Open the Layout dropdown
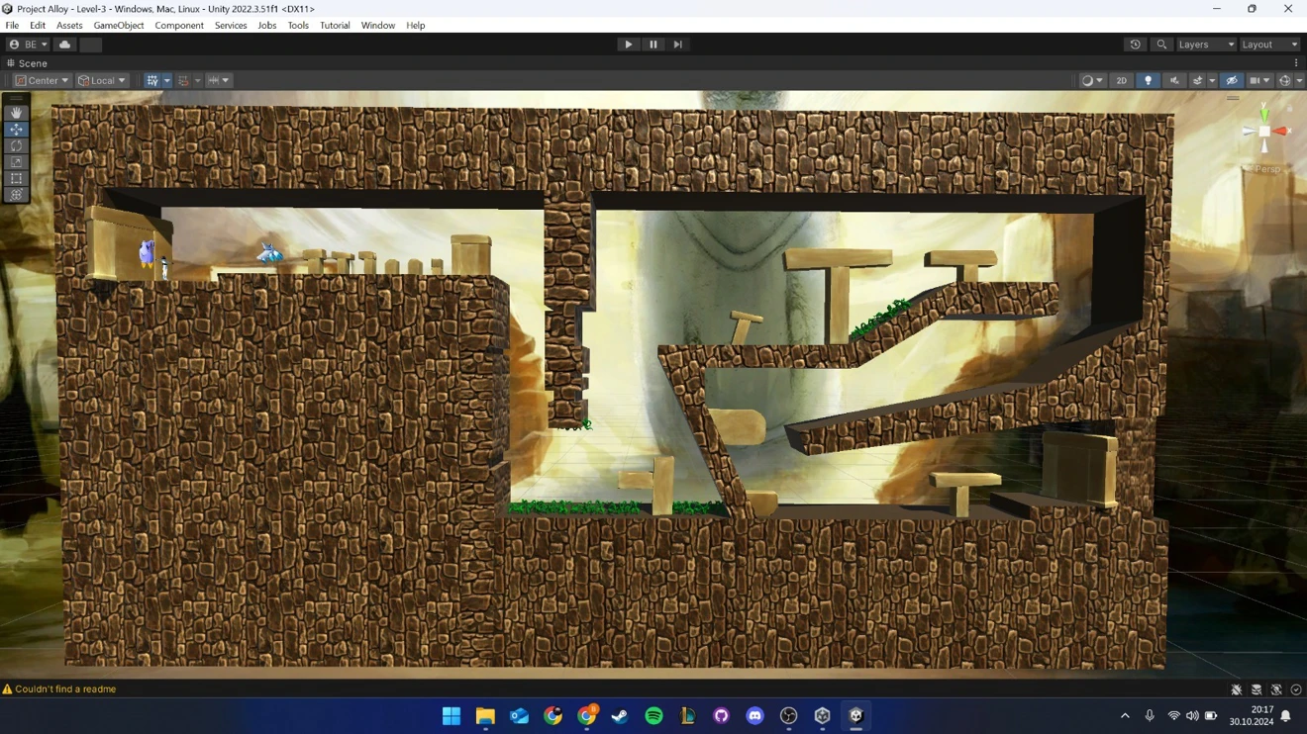 (1268, 45)
